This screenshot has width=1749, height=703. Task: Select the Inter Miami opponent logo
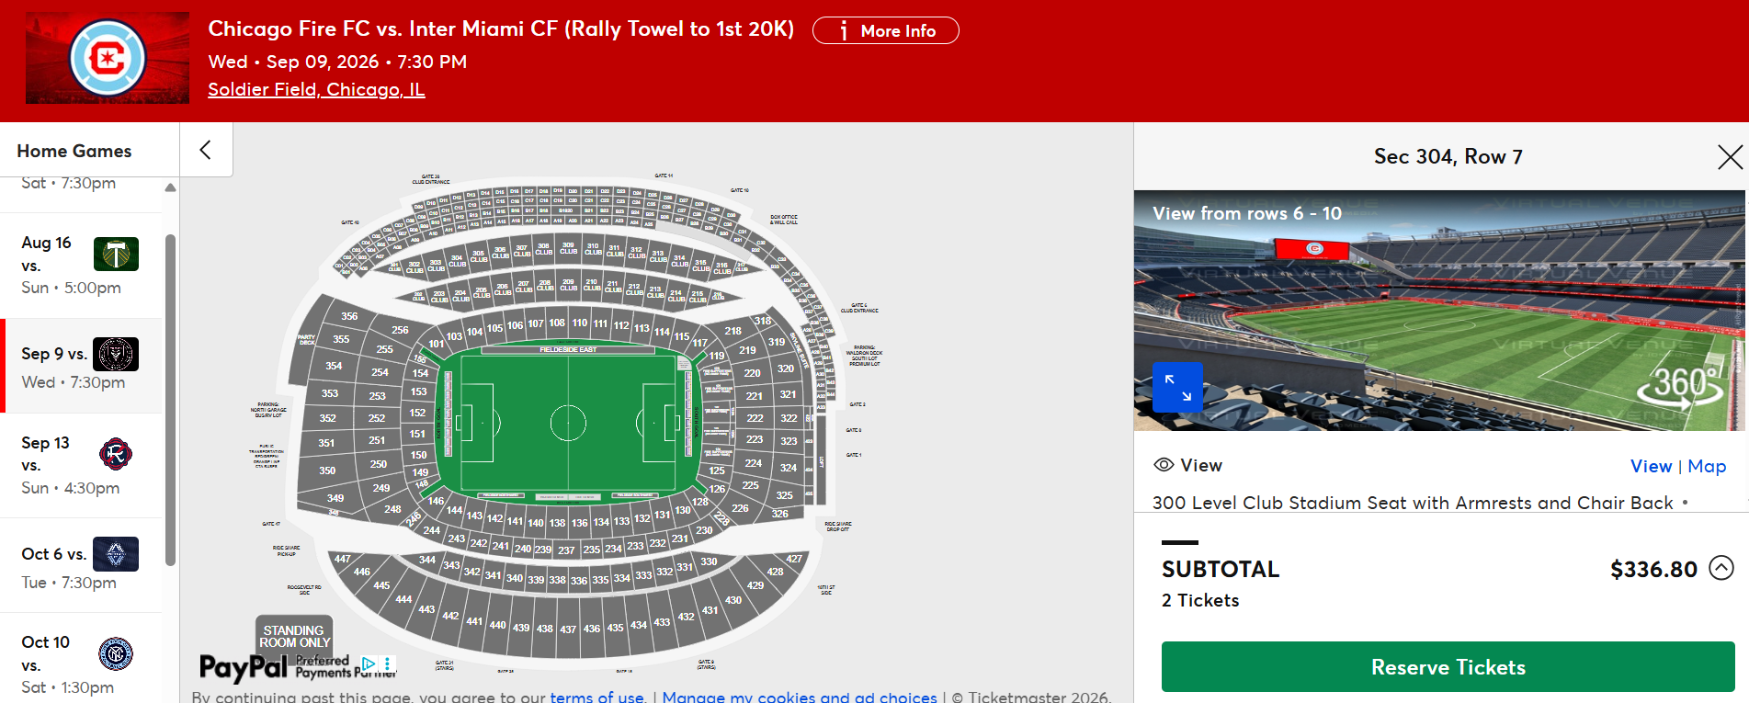116,354
